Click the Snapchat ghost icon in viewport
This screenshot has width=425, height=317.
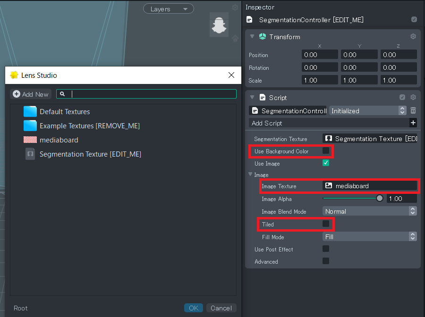(x=219, y=25)
